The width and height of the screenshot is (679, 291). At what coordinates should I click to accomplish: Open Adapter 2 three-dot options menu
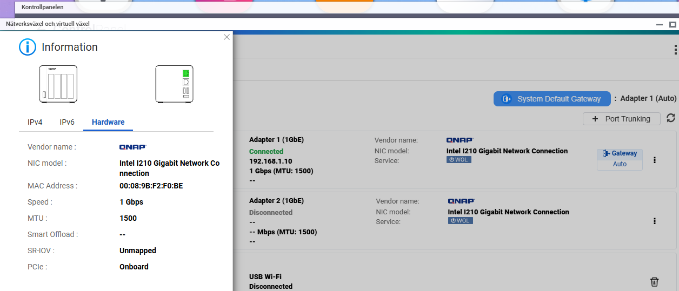[x=655, y=221]
